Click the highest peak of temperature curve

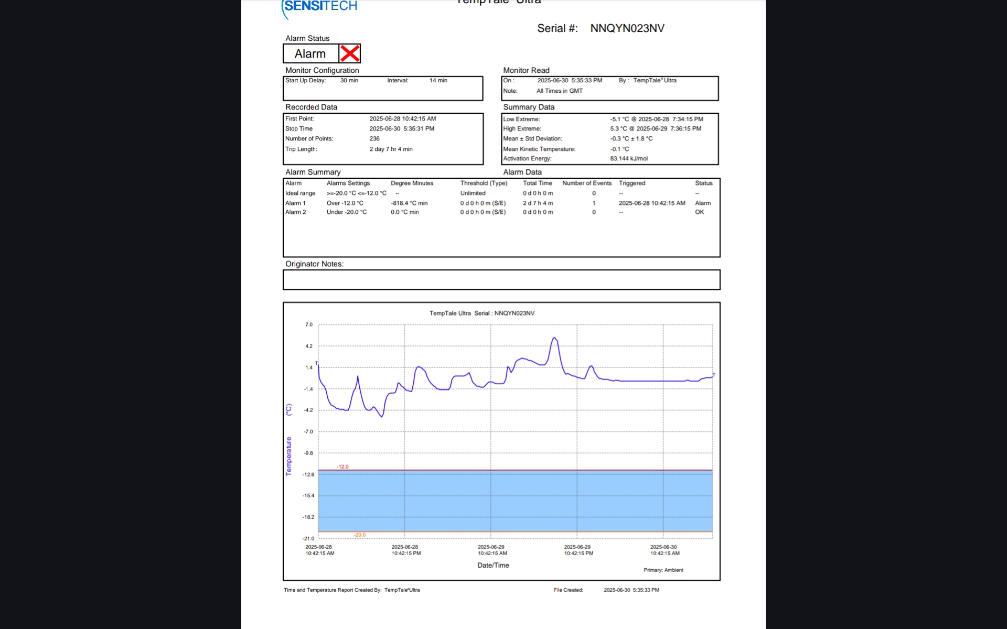click(x=554, y=339)
